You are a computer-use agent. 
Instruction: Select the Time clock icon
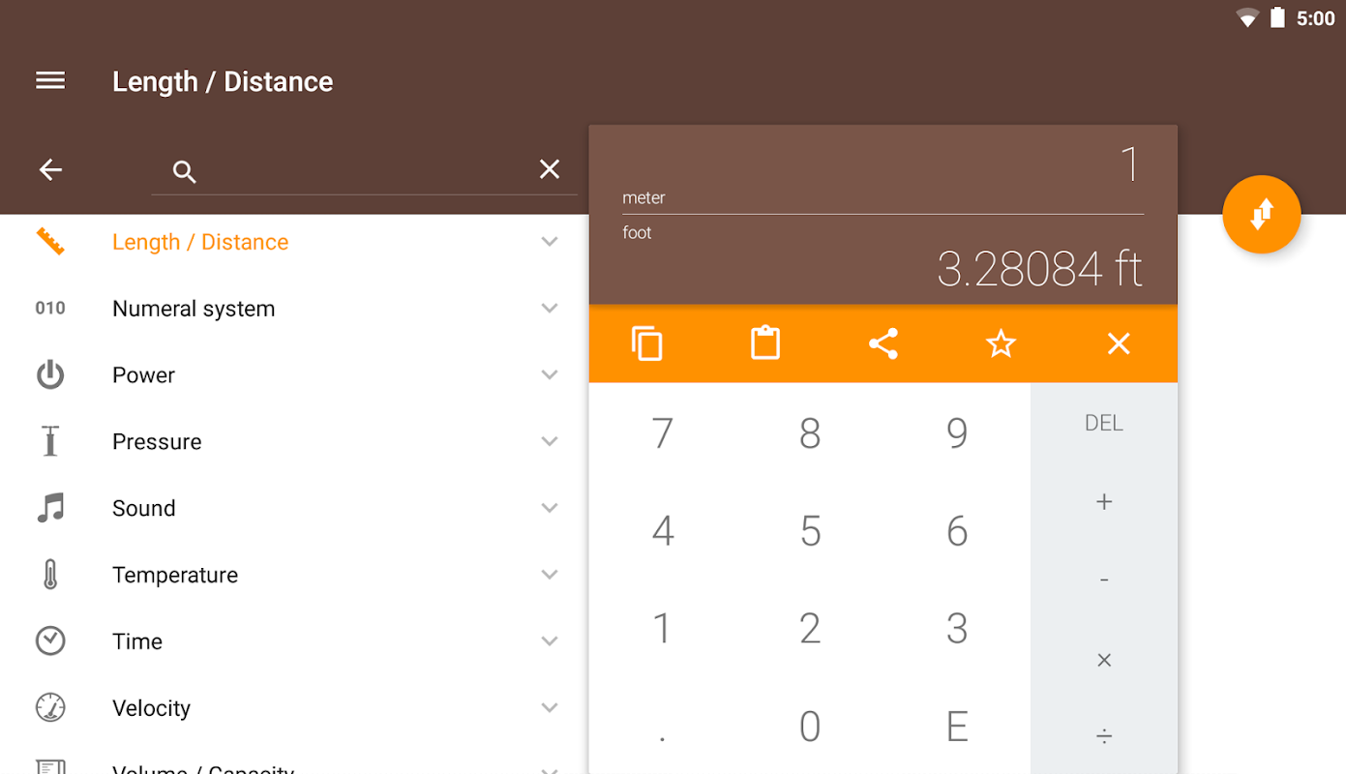click(x=50, y=641)
